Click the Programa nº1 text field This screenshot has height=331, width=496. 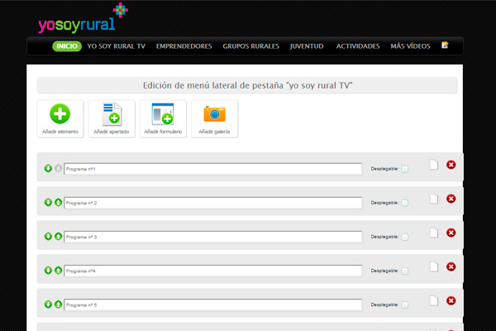(213, 169)
